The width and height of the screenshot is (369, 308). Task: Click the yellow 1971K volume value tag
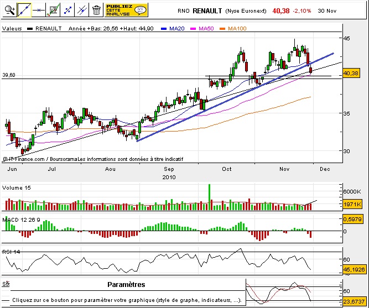(x=352, y=204)
